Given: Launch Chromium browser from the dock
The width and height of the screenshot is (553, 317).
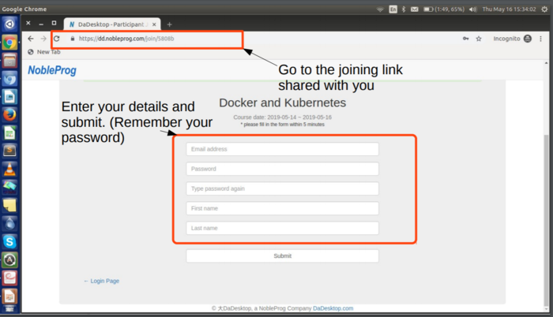Looking at the screenshot, I should 9,79.
